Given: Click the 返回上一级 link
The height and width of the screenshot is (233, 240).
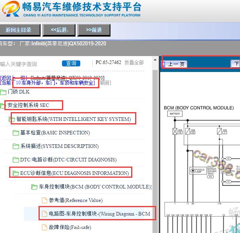Looking at the screenshot, I should coord(14,78).
